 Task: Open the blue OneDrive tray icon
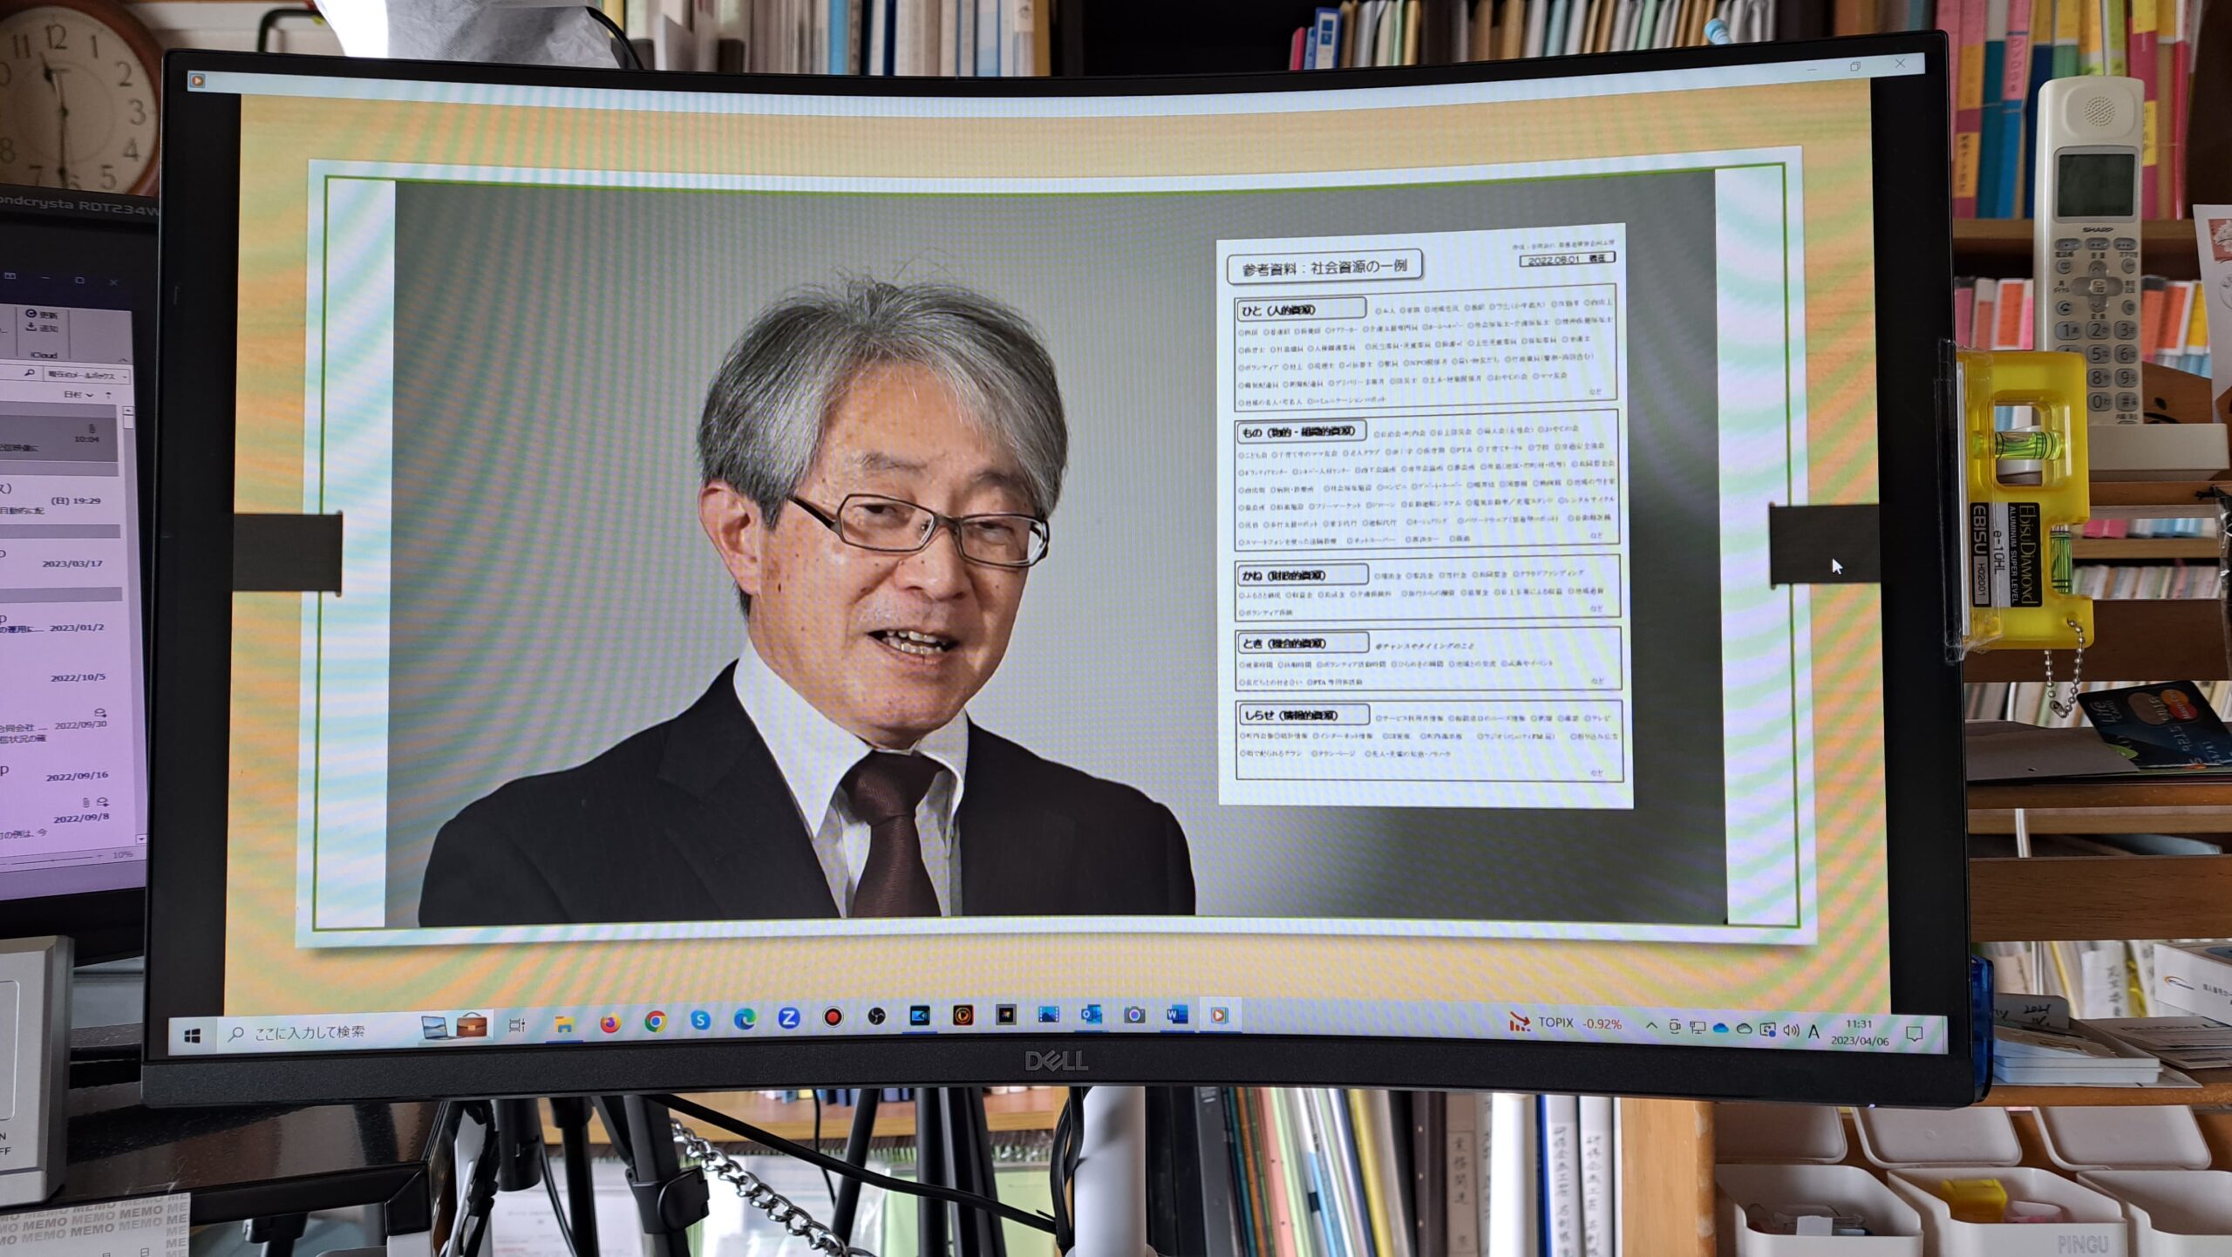[1721, 1029]
